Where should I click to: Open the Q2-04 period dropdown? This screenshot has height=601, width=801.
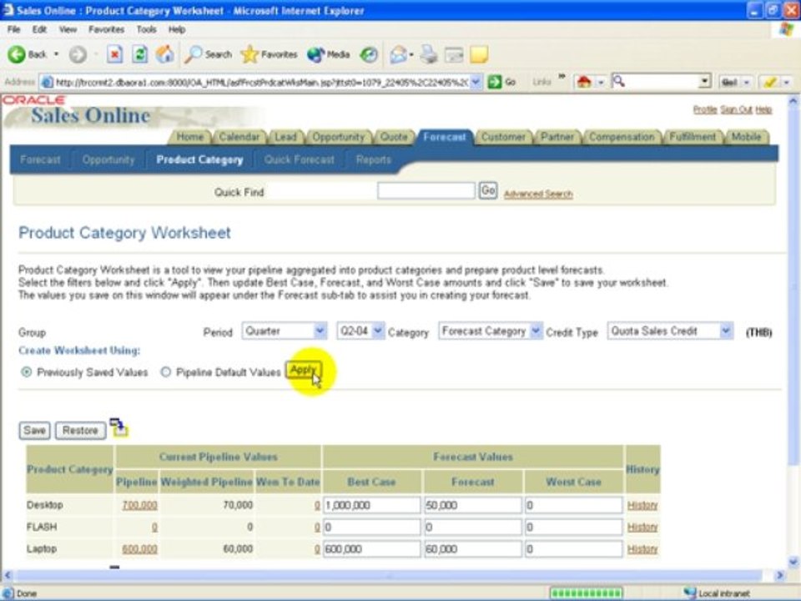click(360, 331)
